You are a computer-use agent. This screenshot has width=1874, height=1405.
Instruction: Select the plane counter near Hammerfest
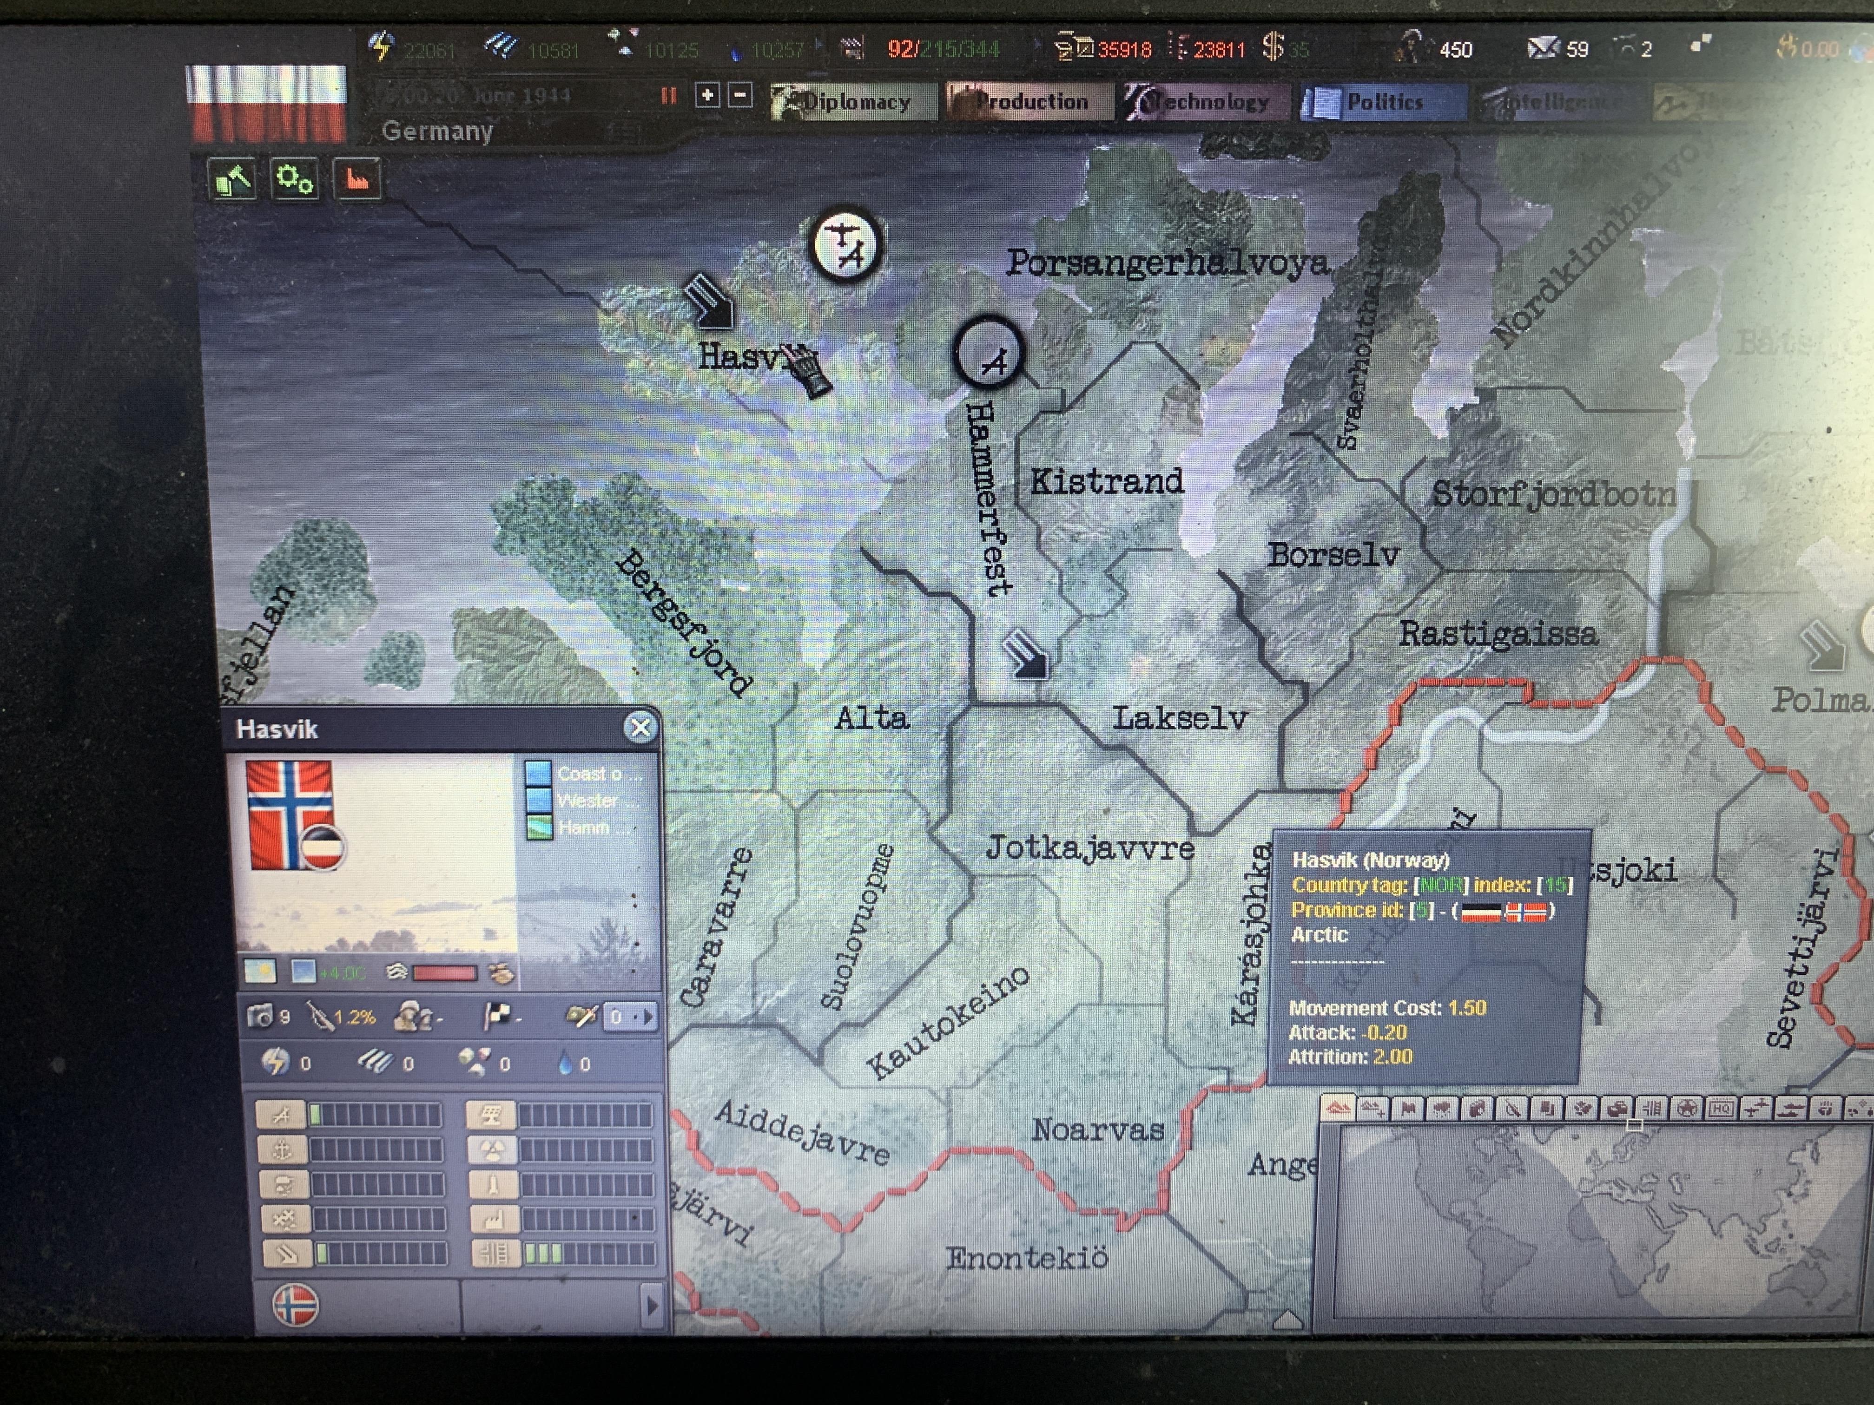click(989, 353)
